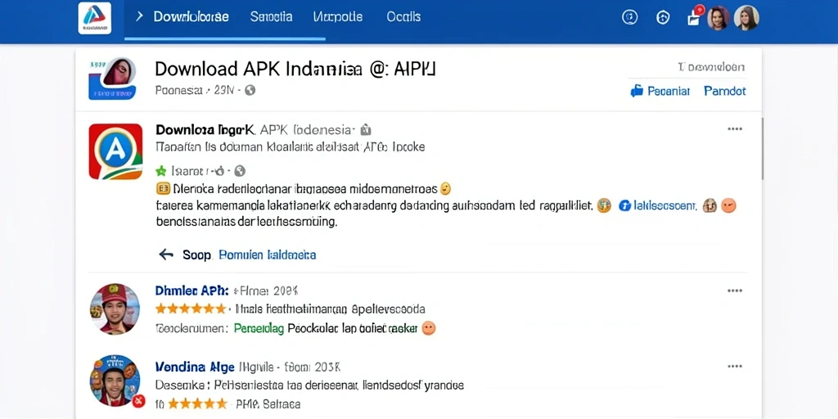Click the yellow badge icon in post text
The image size is (838, 419).
(163, 188)
